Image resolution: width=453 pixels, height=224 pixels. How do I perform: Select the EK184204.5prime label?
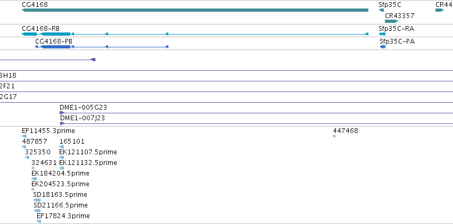click(60, 173)
